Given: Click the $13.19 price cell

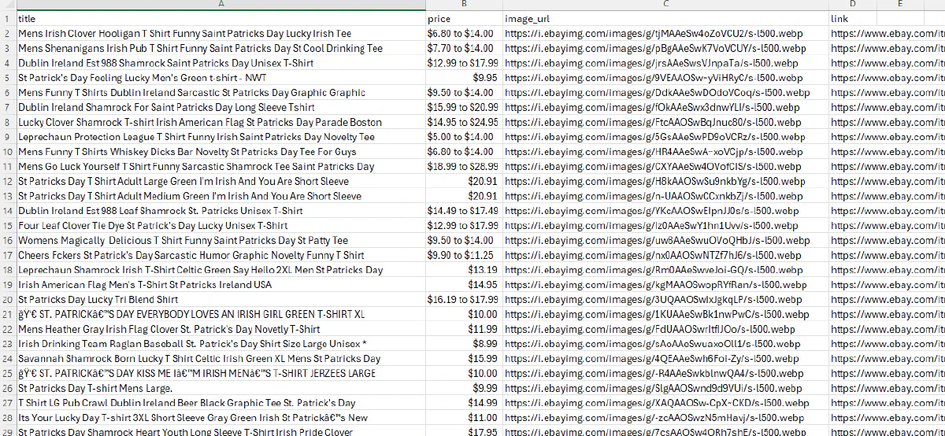Looking at the screenshot, I should click(x=462, y=270).
